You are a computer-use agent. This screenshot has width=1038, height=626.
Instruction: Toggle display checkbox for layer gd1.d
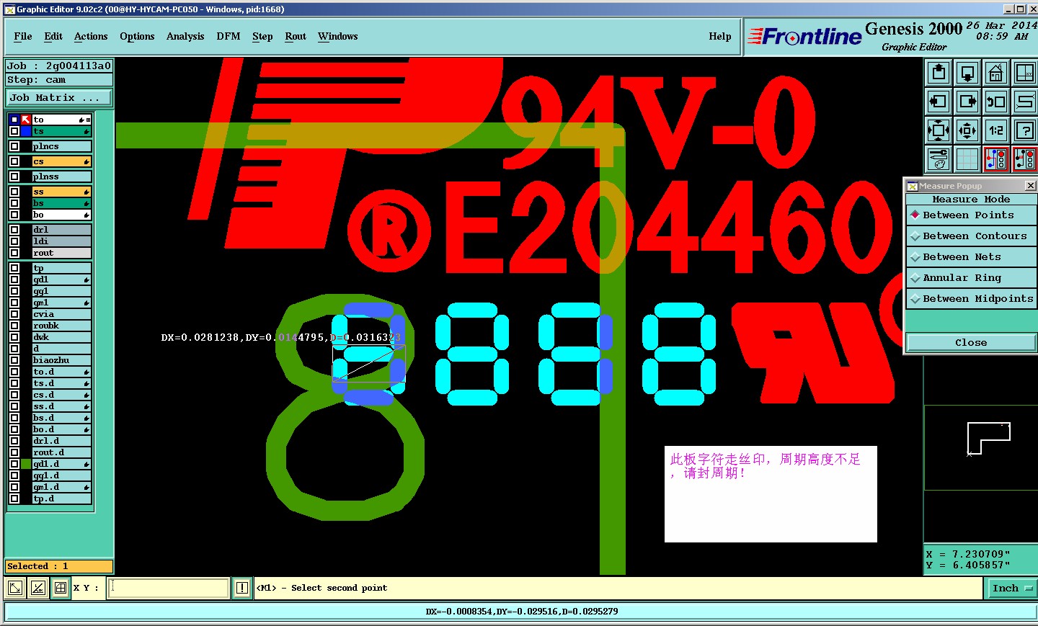click(x=14, y=464)
